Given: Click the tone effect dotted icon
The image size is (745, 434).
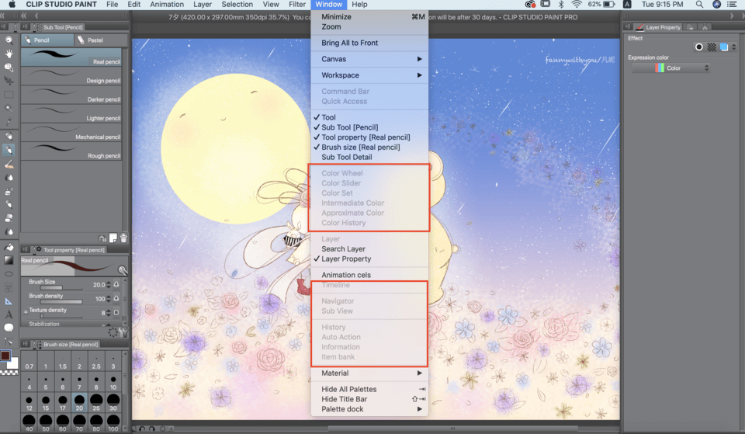Looking at the screenshot, I should point(712,47).
